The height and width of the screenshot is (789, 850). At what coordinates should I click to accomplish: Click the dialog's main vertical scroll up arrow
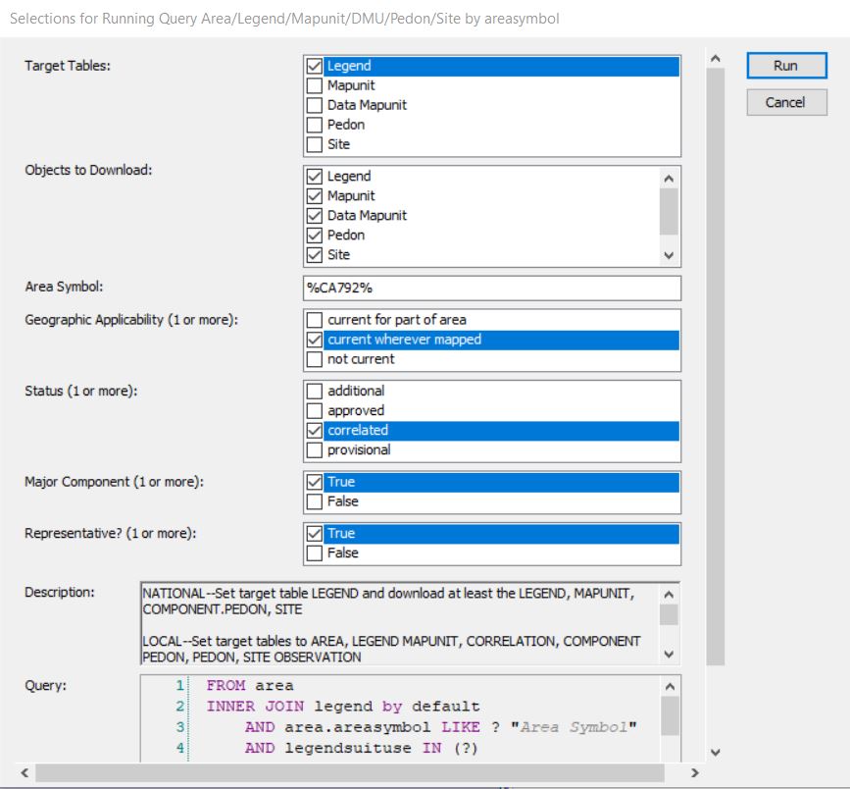(716, 59)
